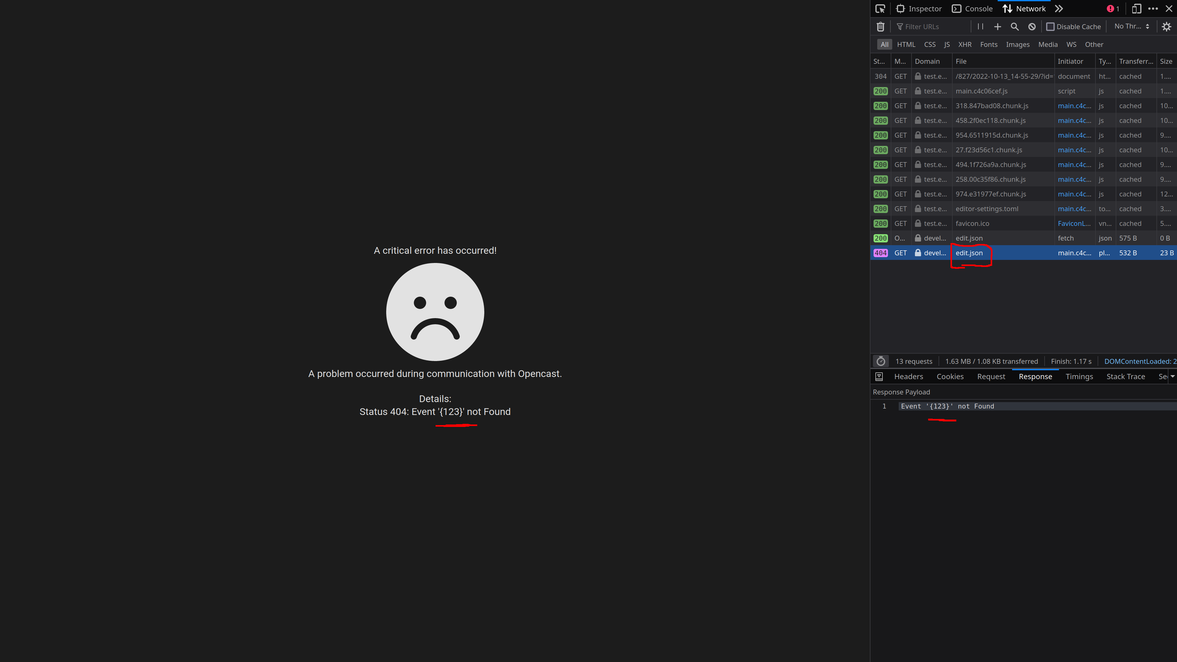
Task: Open search in network requests
Action: (1014, 26)
